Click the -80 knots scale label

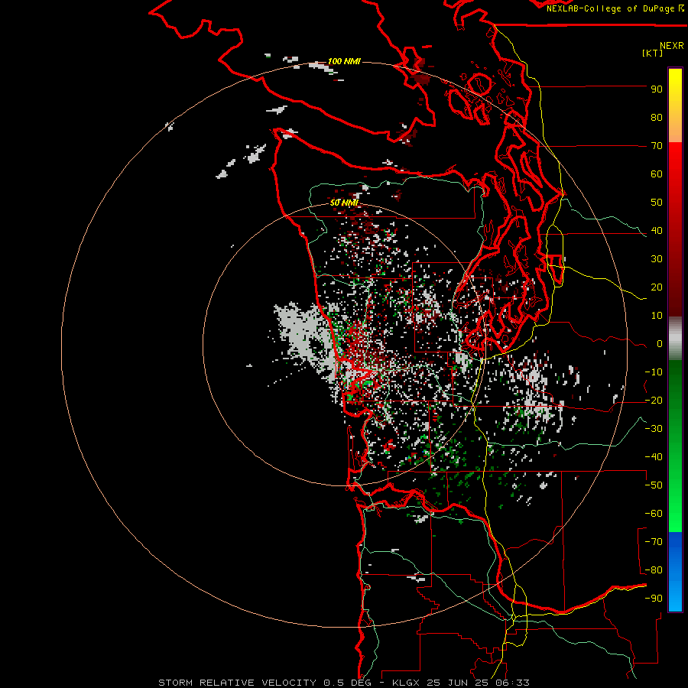point(654,570)
